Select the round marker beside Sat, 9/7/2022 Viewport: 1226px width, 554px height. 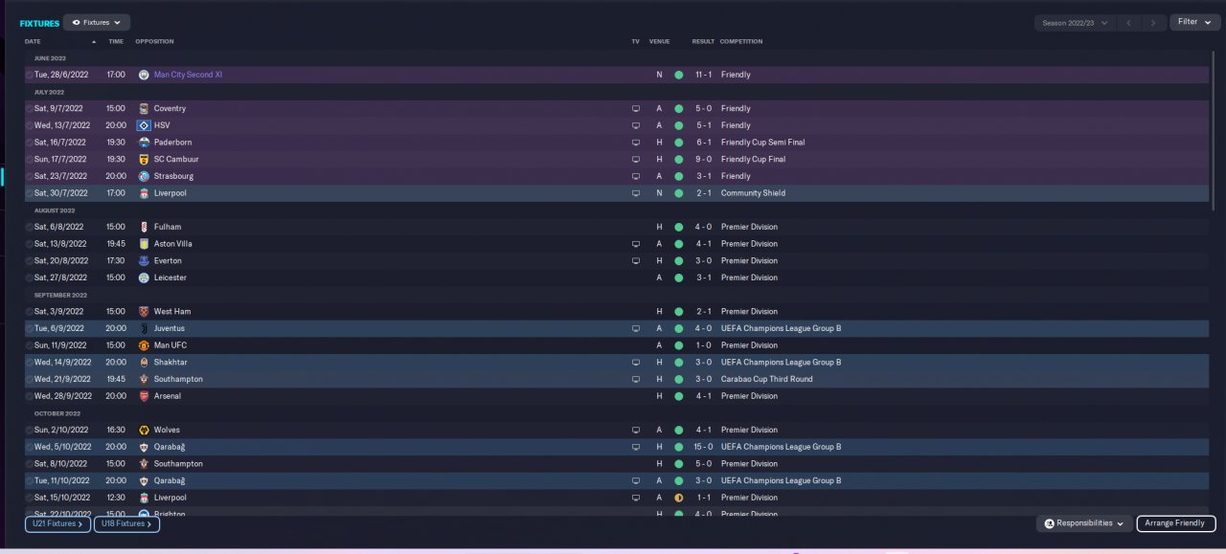pyautogui.click(x=29, y=108)
